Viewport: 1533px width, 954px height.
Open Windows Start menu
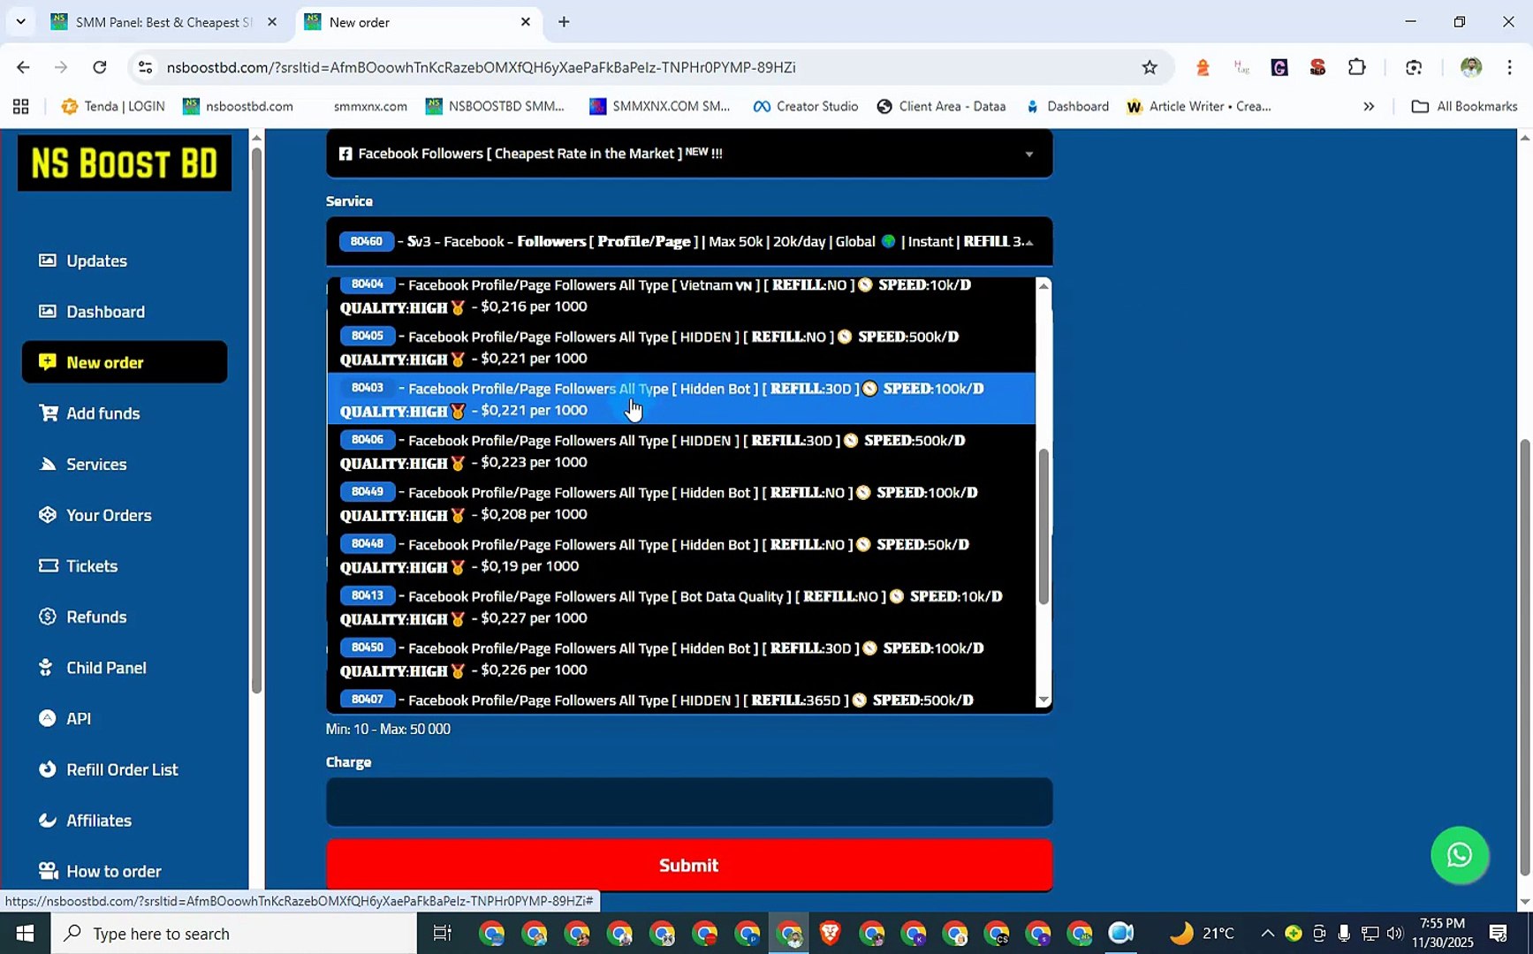25,933
